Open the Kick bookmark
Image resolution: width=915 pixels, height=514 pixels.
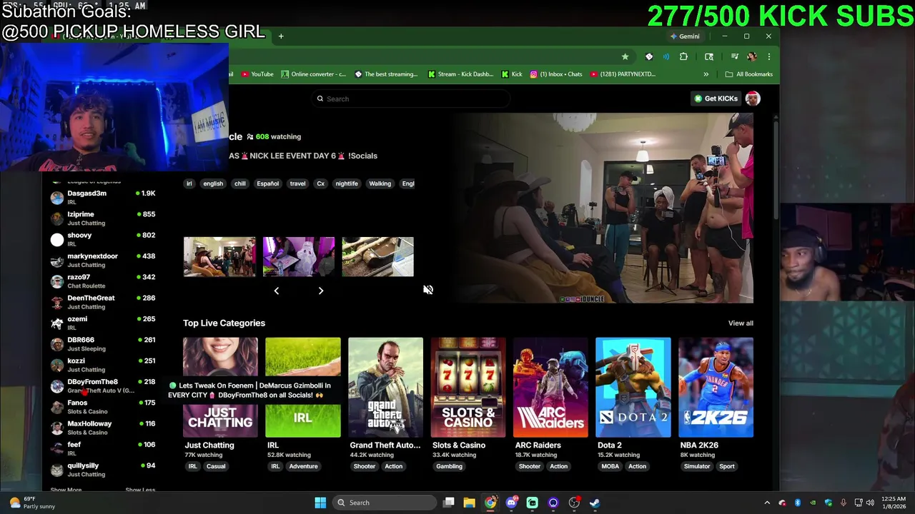(x=512, y=74)
